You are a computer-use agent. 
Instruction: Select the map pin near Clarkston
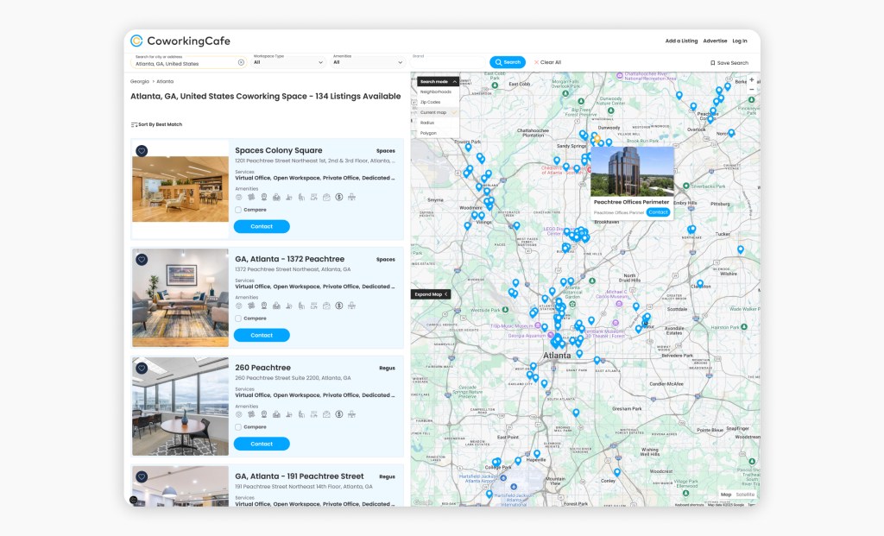[700, 283]
